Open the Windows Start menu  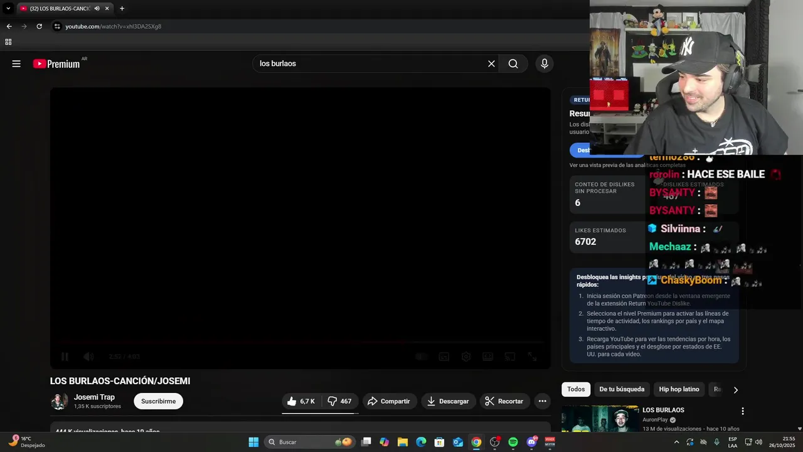click(253, 442)
